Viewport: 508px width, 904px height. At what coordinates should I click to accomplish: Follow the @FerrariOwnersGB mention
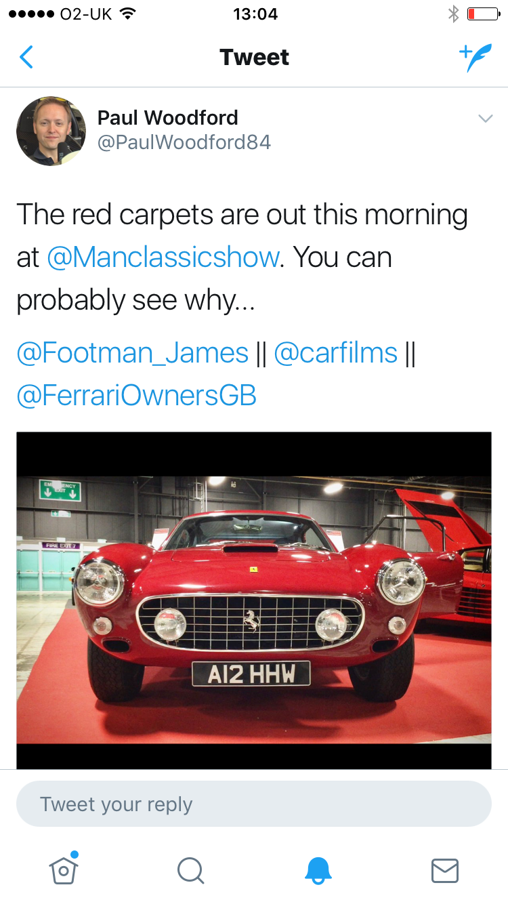[x=136, y=396]
